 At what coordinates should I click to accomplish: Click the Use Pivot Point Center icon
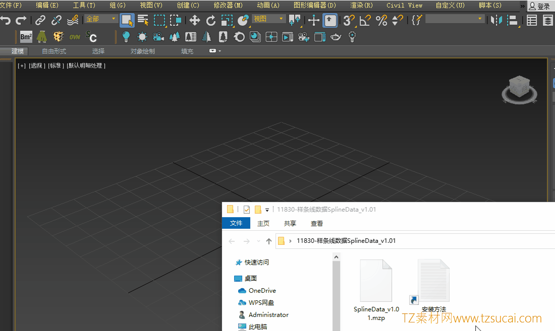click(x=295, y=20)
